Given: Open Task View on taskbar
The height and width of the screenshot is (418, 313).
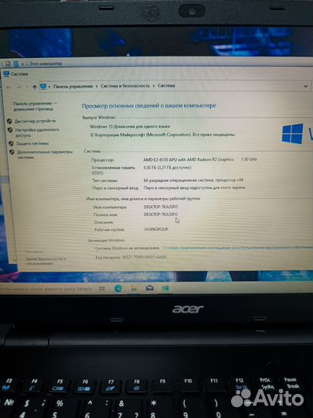Looking at the screenshot, I should click(x=102, y=289).
